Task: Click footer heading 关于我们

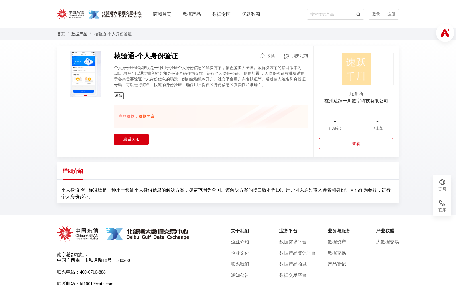Action: [240, 231]
